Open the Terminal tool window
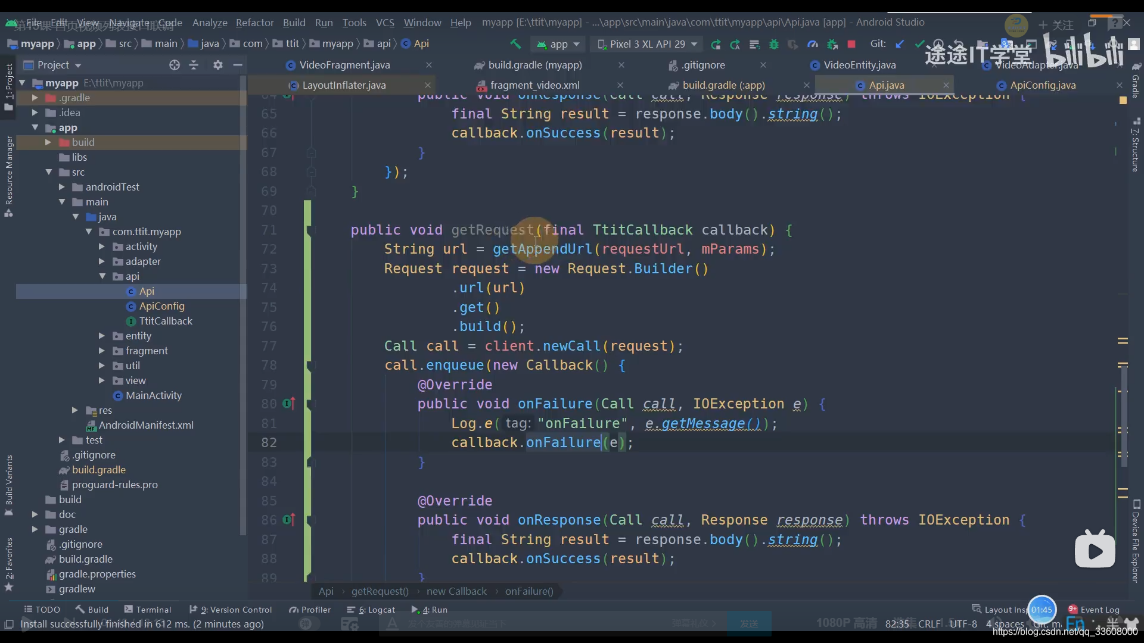This screenshot has height=643, width=1144. [x=147, y=610]
